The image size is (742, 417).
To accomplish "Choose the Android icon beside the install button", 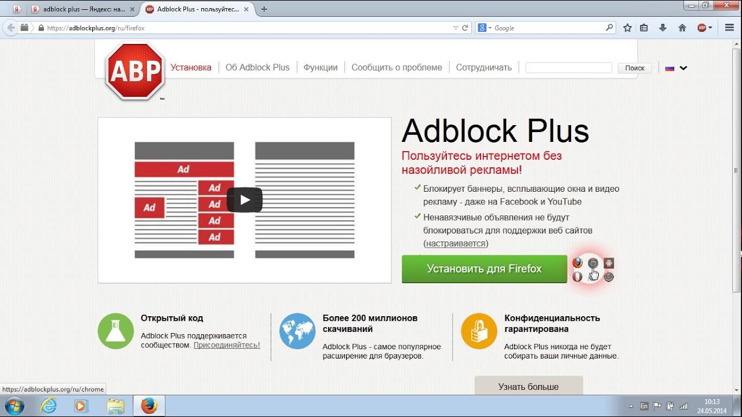I will pos(609,263).
